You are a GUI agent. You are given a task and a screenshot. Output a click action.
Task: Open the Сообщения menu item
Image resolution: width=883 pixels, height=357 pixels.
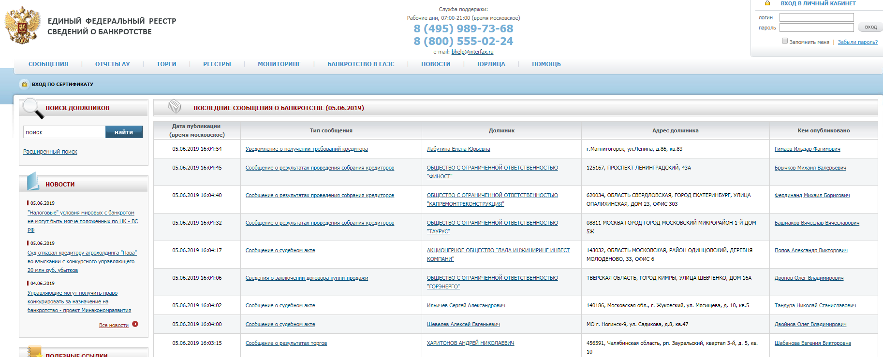48,64
